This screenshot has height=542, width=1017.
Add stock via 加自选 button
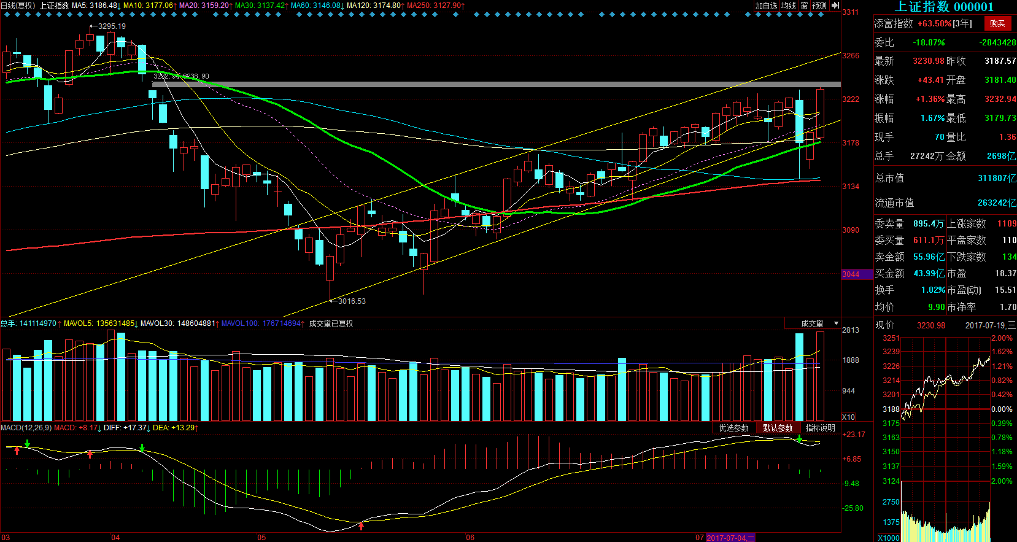click(766, 6)
